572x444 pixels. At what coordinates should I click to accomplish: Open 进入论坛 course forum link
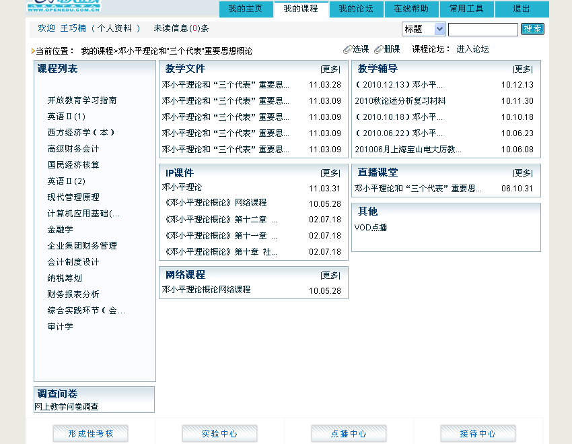(x=472, y=49)
